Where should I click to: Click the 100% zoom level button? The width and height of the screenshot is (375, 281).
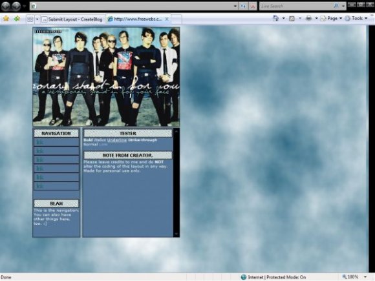coord(350,277)
